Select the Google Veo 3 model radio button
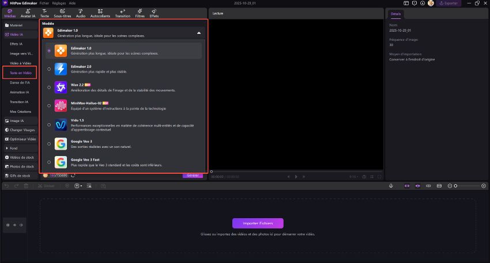 tap(49, 144)
